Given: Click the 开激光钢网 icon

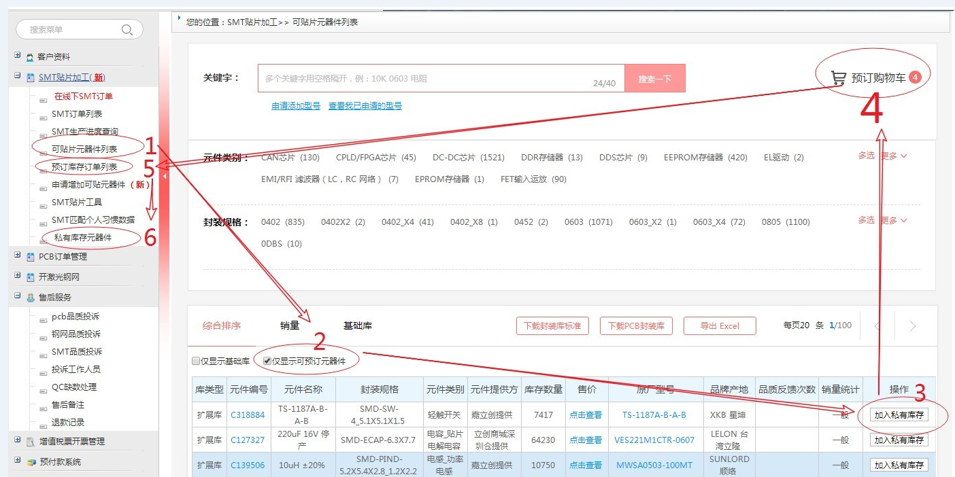Looking at the screenshot, I should (x=31, y=277).
